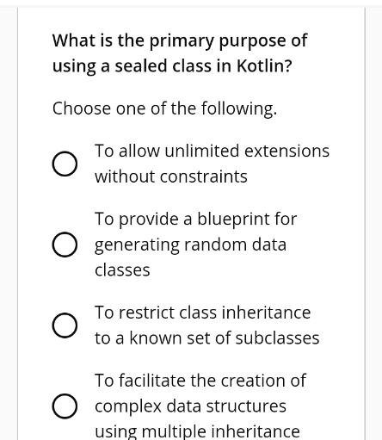This screenshot has width=382, height=440.
Task: Click the word 'classes' under second answer
Action: pyautogui.click(x=122, y=270)
